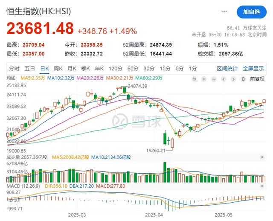Open the 区间统计 range statistics link
This screenshot has height=221, width=273.
click(x=227, y=68)
